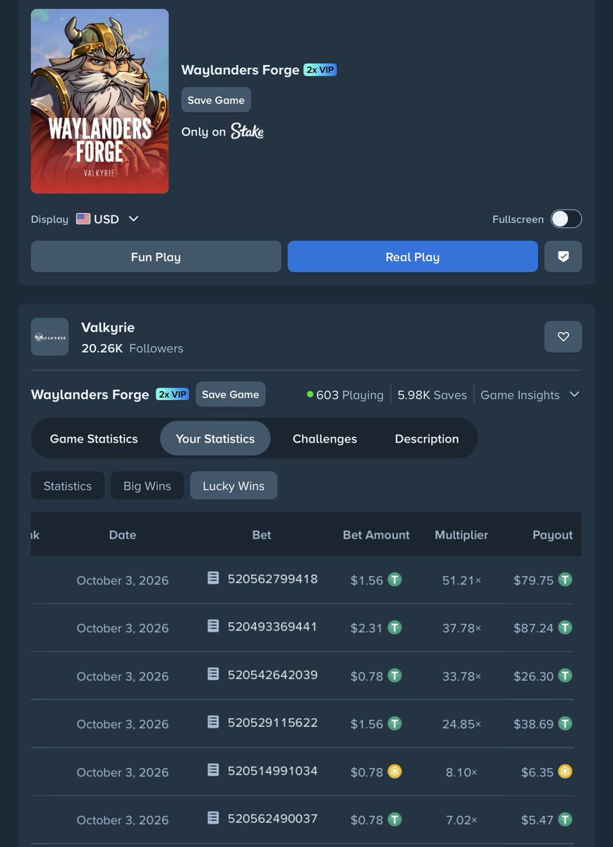Click the Fun Play button
The height and width of the screenshot is (847, 613).
click(156, 257)
